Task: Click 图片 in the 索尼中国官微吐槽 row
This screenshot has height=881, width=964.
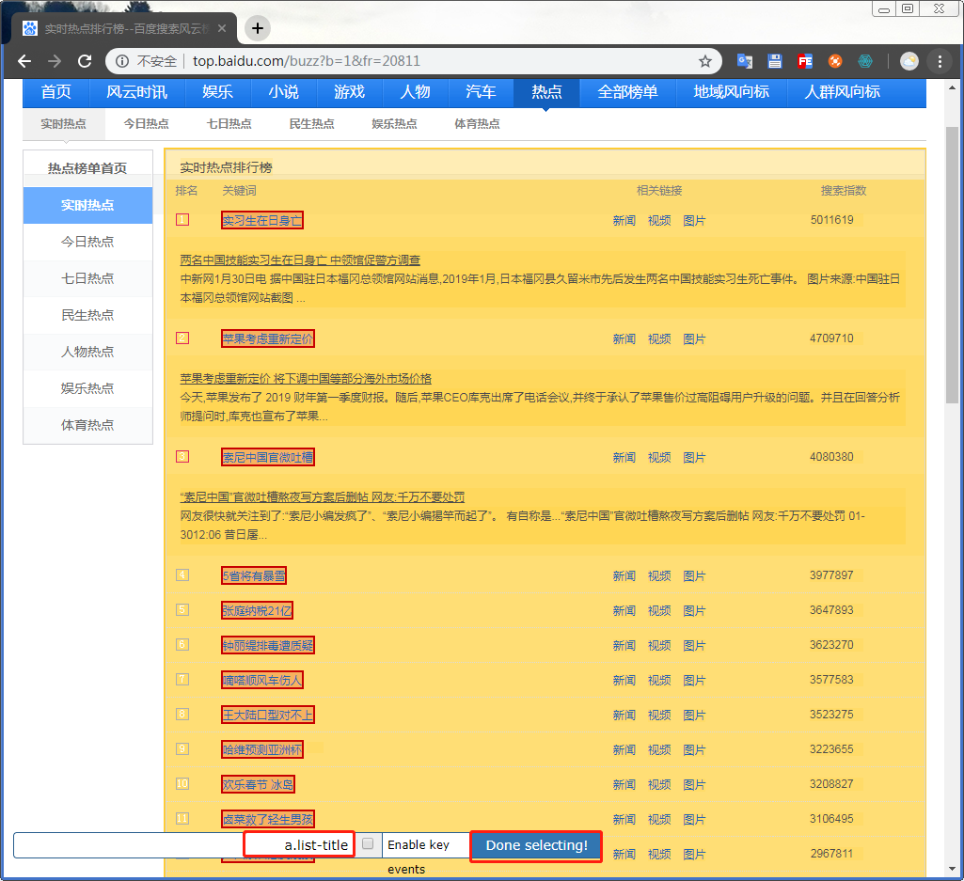Action: (x=694, y=458)
